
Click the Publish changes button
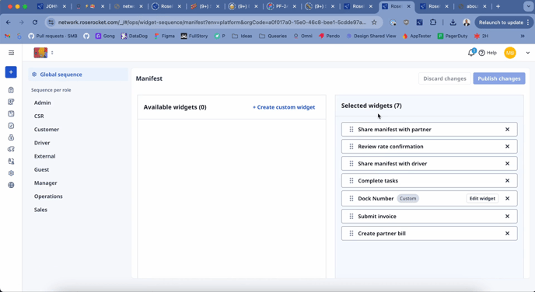pos(498,78)
